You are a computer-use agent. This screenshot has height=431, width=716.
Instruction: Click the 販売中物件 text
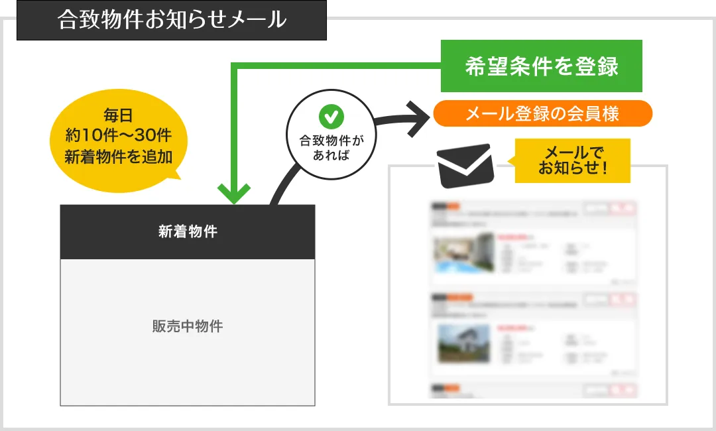point(188,326)
